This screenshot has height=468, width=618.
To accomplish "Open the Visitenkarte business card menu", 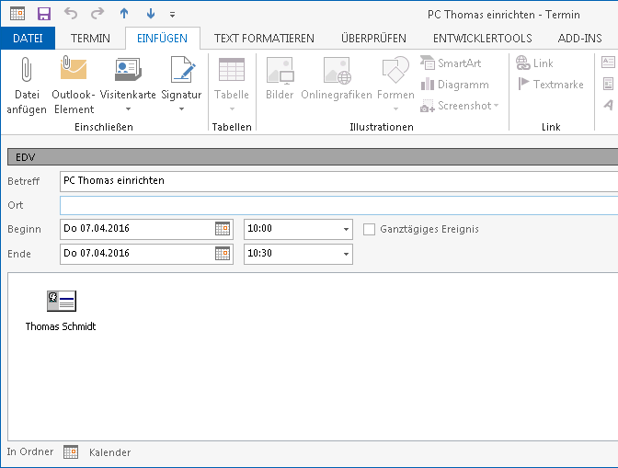I will coord(128,85).
